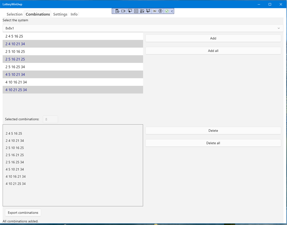Activate the Select Element pointer tool
The width and height of the screenshot is (287, 225).
tap(130, 11)
